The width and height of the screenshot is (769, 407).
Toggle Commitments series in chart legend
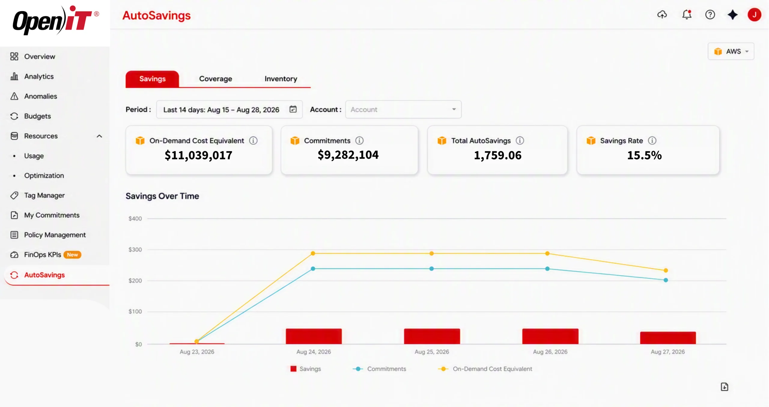pyautogui.click(x=379, y=369)
